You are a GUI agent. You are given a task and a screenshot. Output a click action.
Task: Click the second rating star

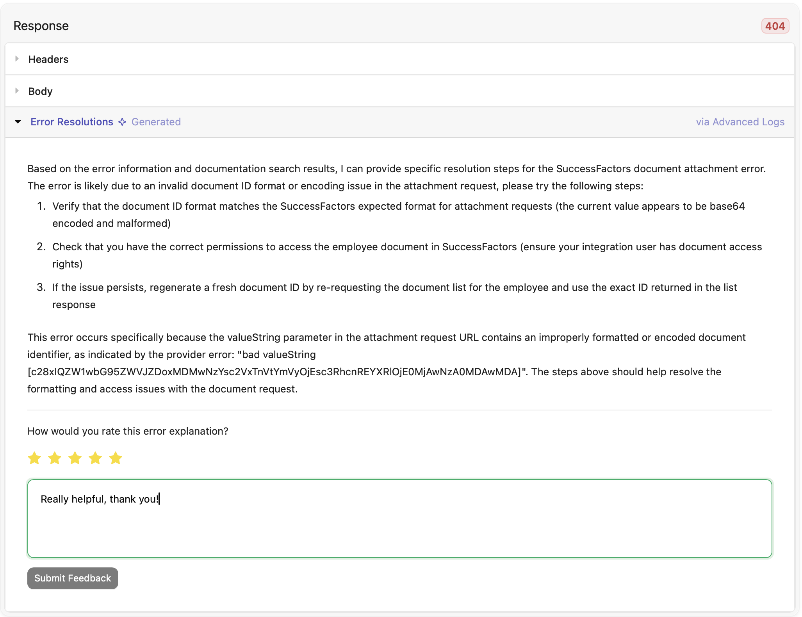click(x=55, y=458)
